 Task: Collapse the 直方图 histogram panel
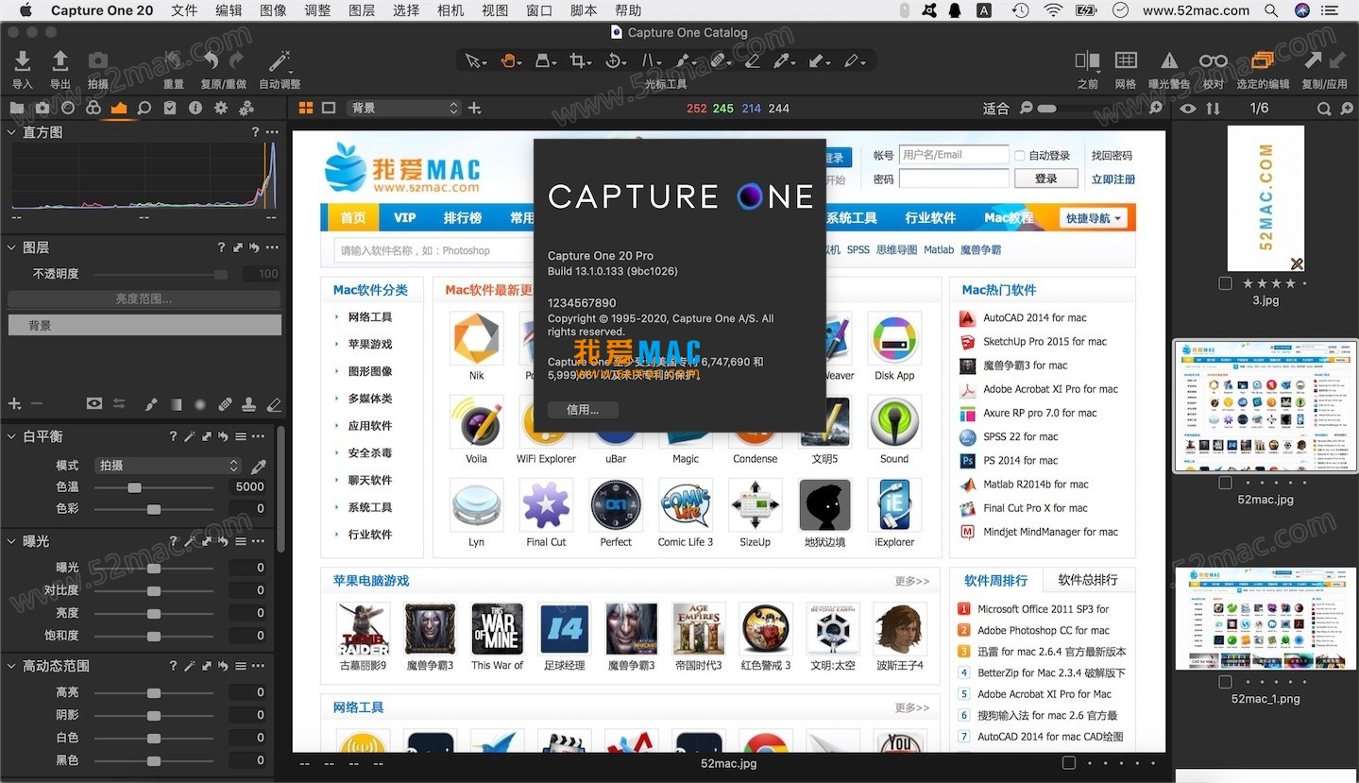(x=12, y=132)
